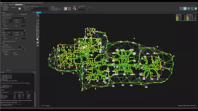This screenshot has width=198, height=111.
Task: Close the Net analysis panel
Action: coord(35,12)
